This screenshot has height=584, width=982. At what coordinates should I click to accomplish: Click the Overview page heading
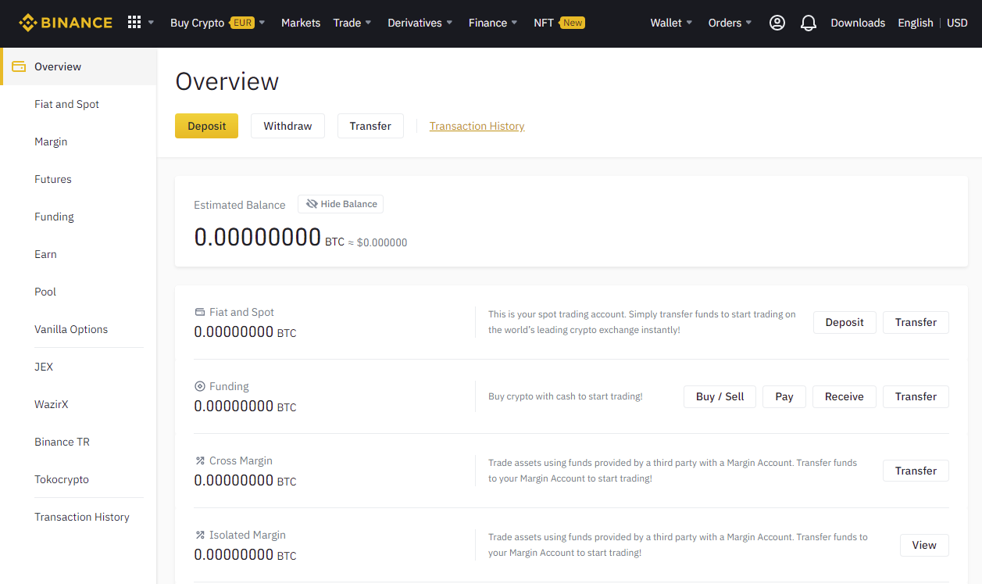227,81
